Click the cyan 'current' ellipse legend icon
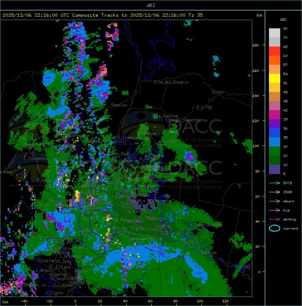This screenshot has width=302, height=306. tap(274, 228)
